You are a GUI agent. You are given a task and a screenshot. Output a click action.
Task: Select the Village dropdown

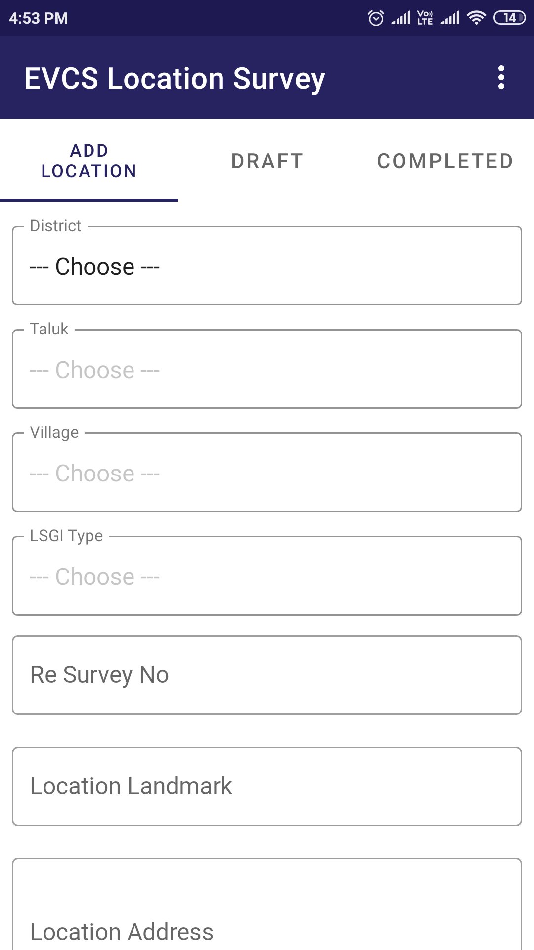click(267, 473)
